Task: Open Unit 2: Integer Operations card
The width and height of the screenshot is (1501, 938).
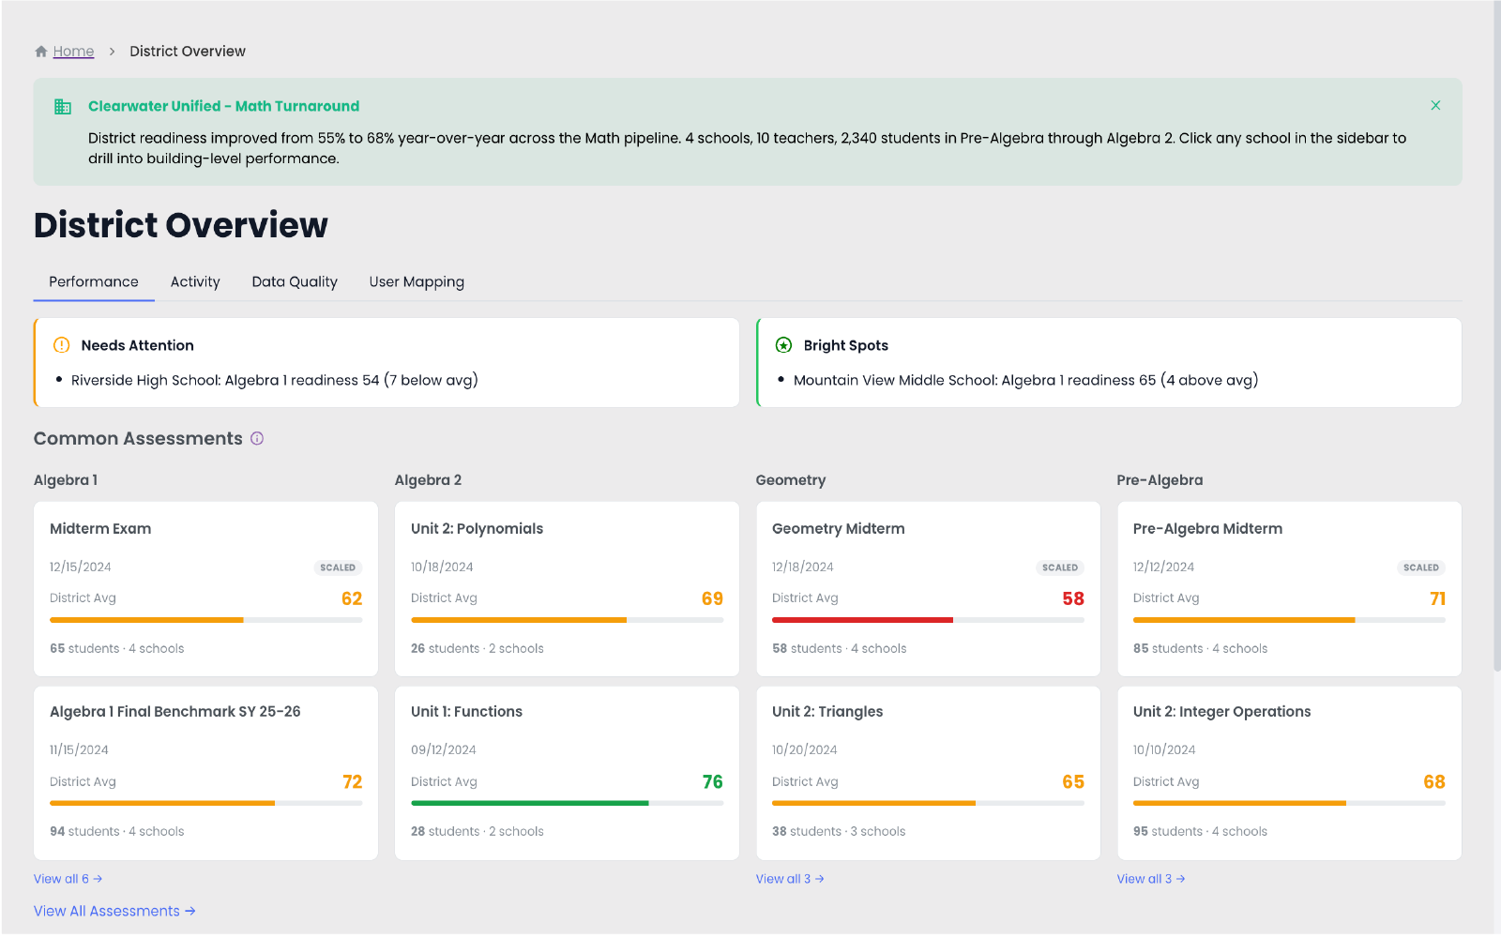Action: [x=1289, y=773]
